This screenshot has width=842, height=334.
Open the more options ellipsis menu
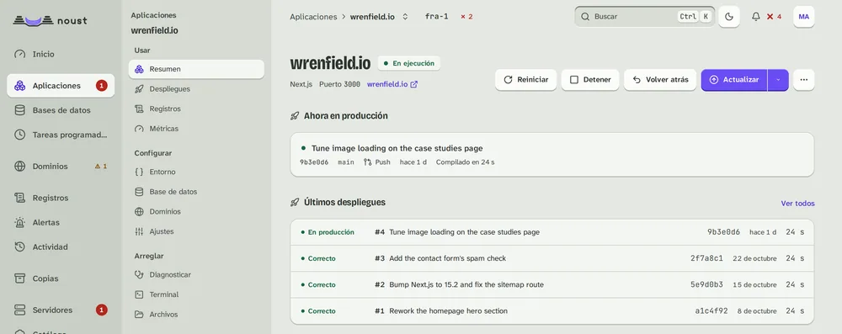coord(804,79)
